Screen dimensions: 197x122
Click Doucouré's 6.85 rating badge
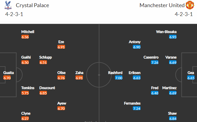click(43, 93)
